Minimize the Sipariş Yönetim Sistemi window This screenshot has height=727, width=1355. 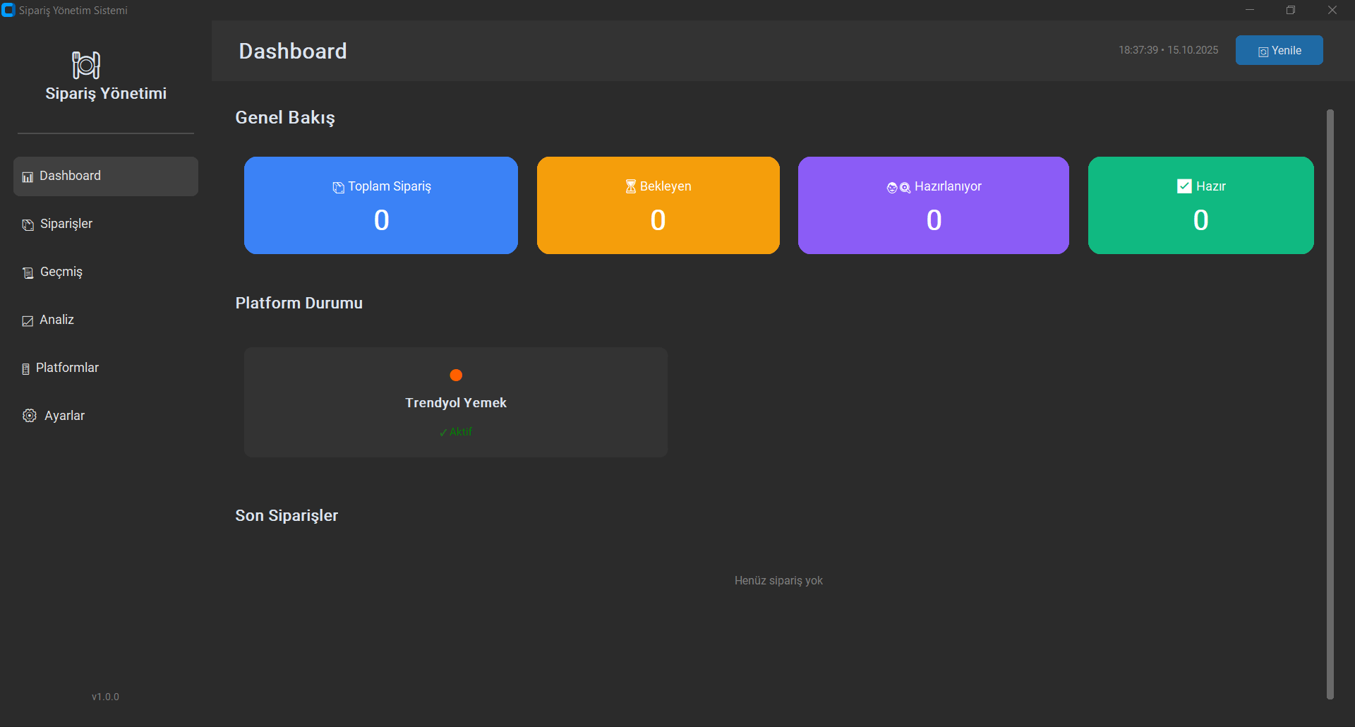(1250, 10)
